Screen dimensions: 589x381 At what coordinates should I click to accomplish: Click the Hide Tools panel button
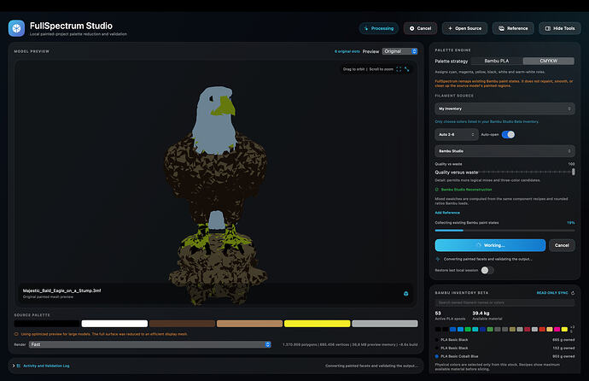pos(560,28)
